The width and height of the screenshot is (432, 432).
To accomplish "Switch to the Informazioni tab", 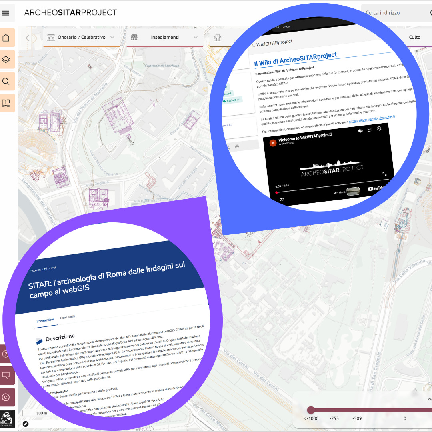I will 45,320.
